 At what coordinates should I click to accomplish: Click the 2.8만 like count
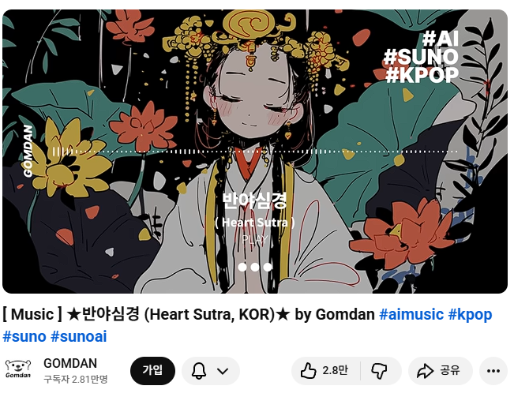[335, 370]
